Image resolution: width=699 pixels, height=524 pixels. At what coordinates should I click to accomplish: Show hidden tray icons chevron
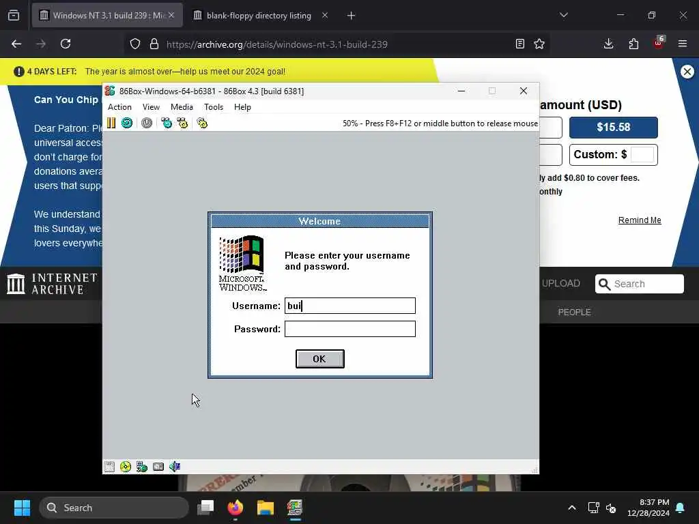click(x=572, y=508)
